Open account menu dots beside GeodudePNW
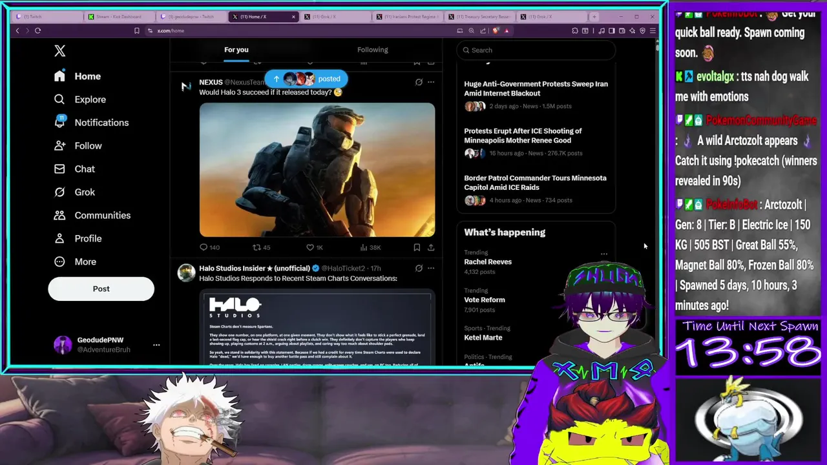Screen dimensions: 827x465 coord(156,345)
